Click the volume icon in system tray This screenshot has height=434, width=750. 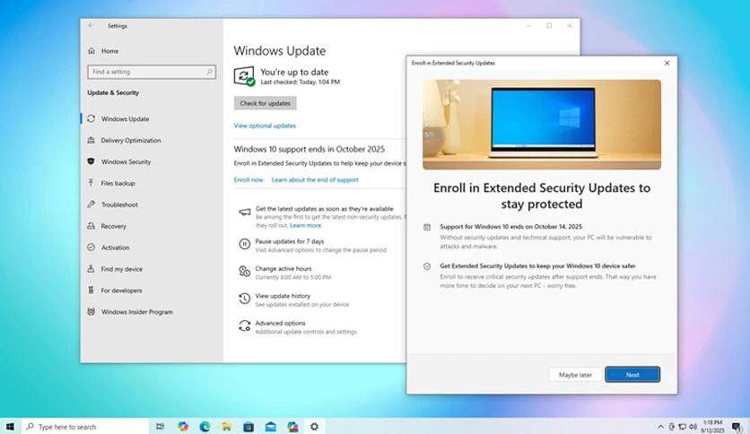(x=693, y=426)
